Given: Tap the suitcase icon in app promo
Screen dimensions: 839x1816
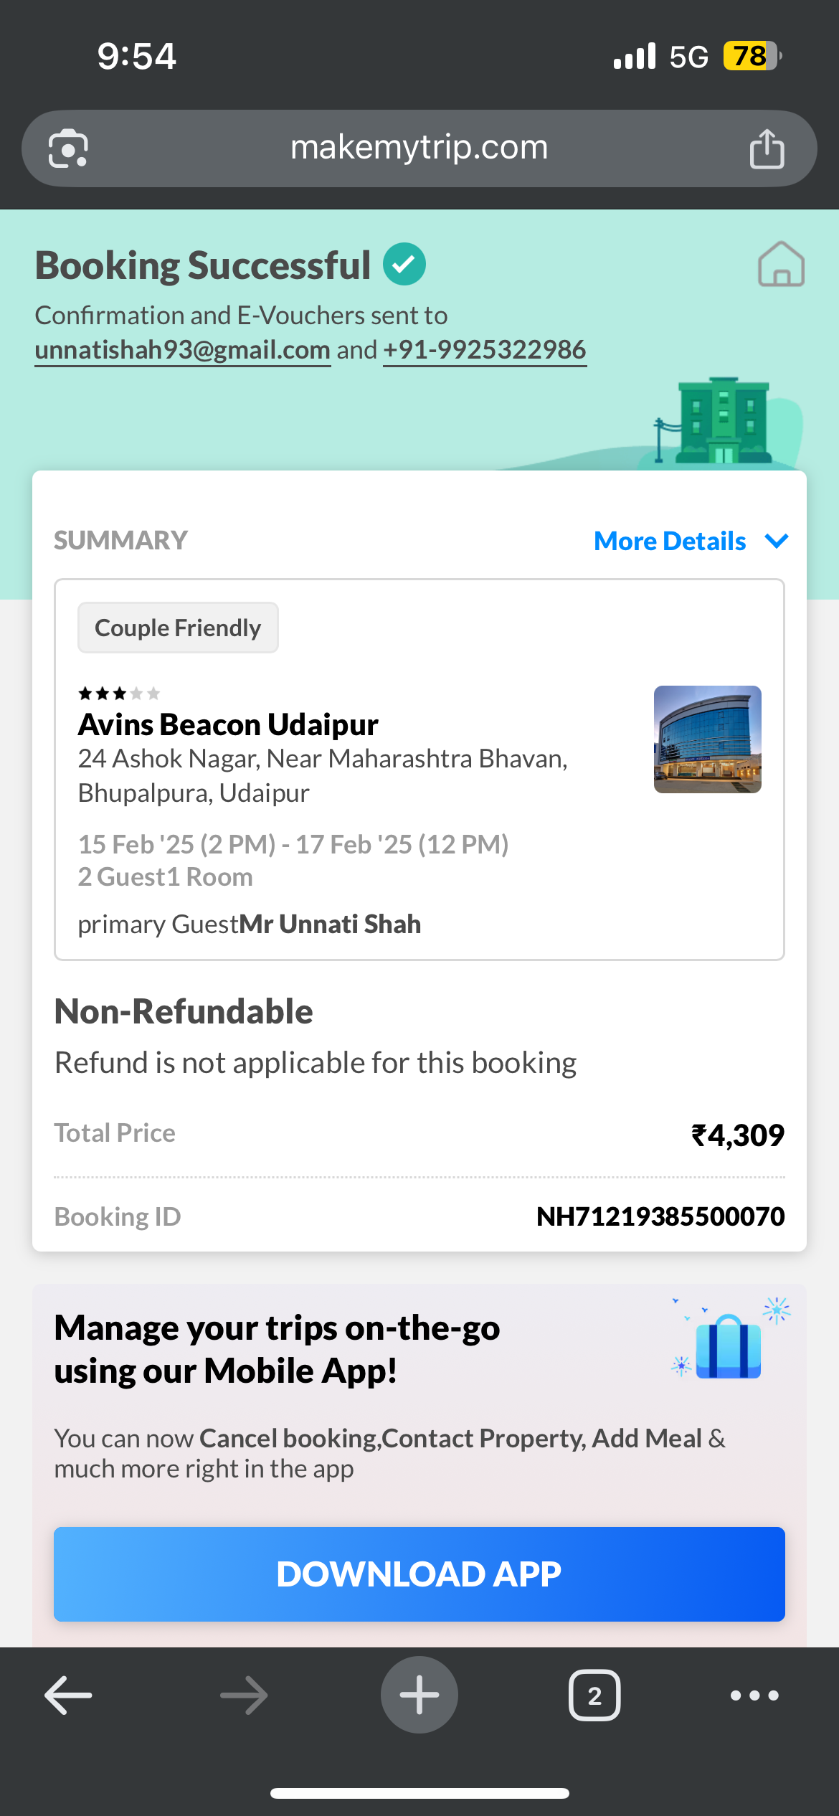Looking at the screenshot, I should point(729,1346).
